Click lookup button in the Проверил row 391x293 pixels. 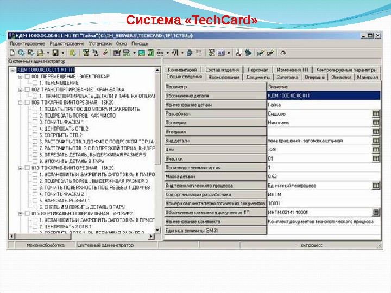click(376, 123)
